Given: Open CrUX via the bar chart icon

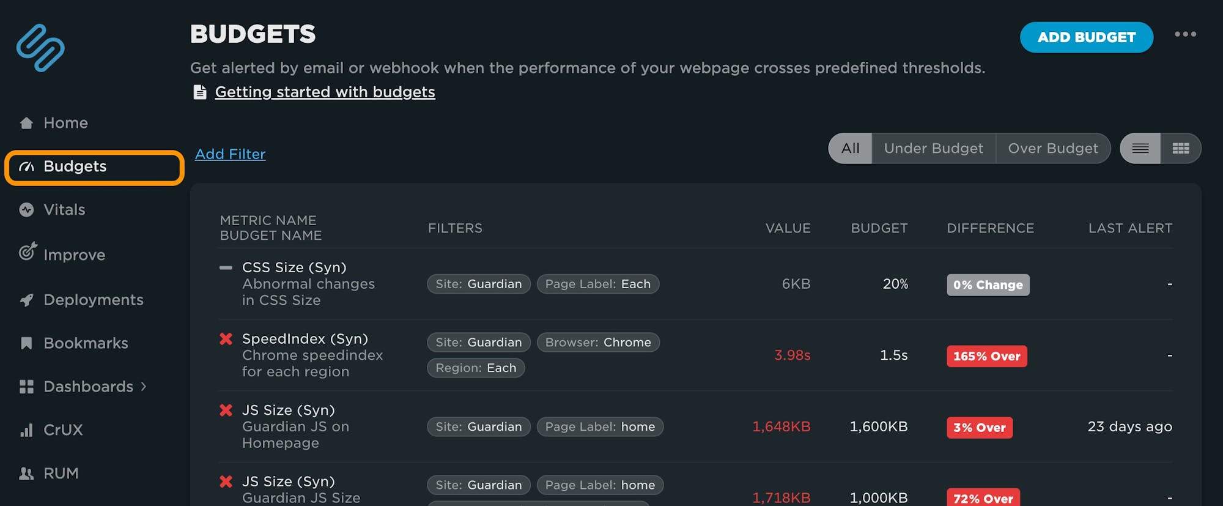Looking at the screenshot, I should (26, 430).
